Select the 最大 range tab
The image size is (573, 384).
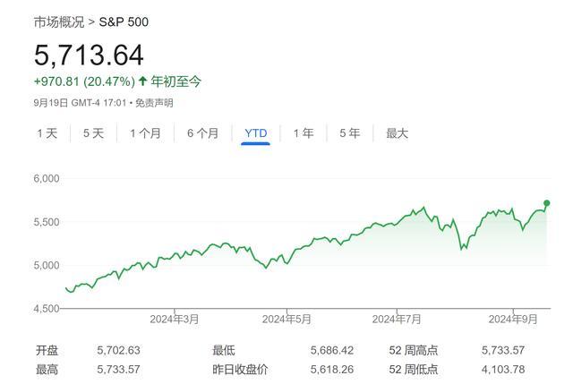coord(397,133)
